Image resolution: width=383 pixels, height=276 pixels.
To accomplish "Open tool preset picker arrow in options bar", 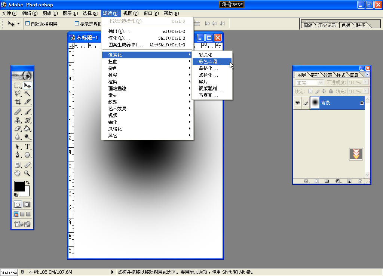I will tap(19, 24).
